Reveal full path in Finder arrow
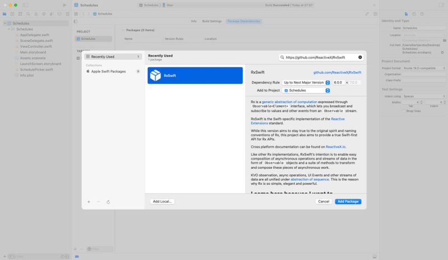The height and width of the screenshot is (260, 448). [442, 53]
